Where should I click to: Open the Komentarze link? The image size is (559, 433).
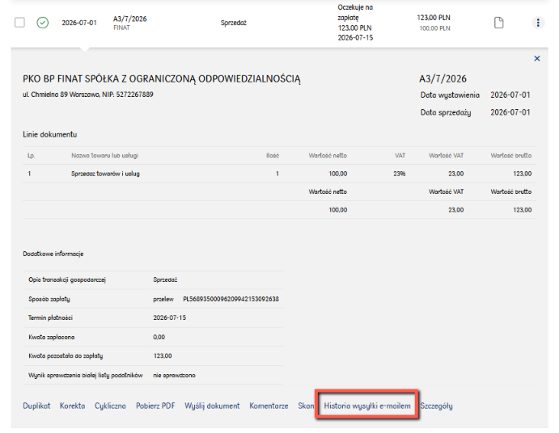coord(269,406)
